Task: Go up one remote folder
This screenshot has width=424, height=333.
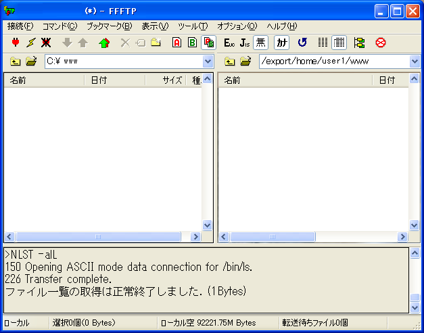Action: (x=229, y=61)
